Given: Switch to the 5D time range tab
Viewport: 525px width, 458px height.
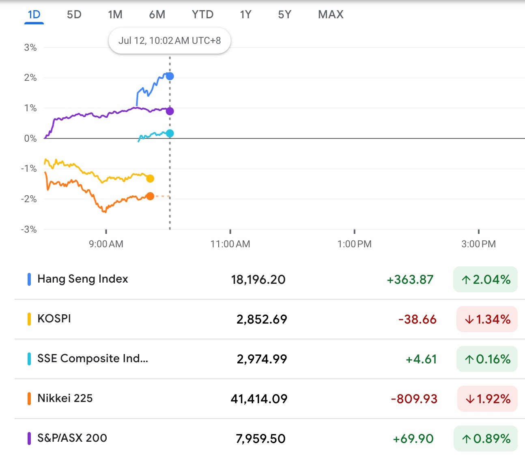Looking at the screenshot, I should tap(74, 15).
